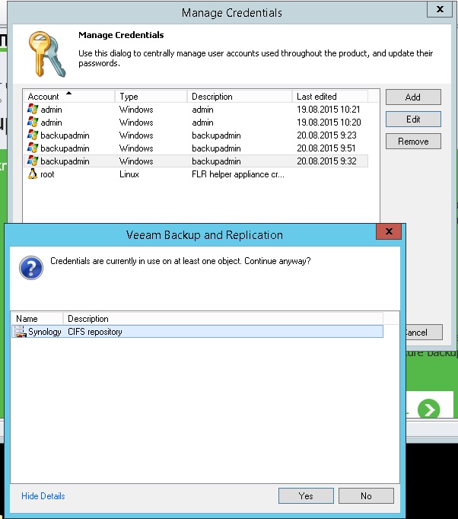This screenshot has height=519, width=458.
Task: Click the '20.08.2015 9:51' date cell
Action: 326,148
